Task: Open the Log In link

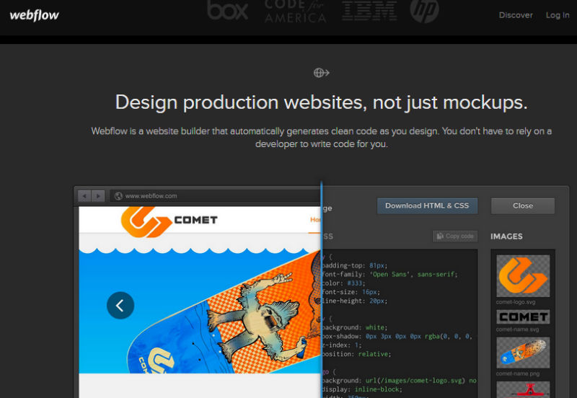Action: 558,15
